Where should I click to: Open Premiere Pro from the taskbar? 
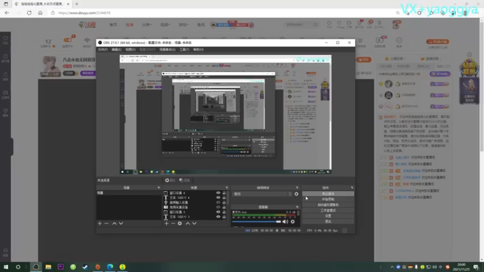point(60,267)
